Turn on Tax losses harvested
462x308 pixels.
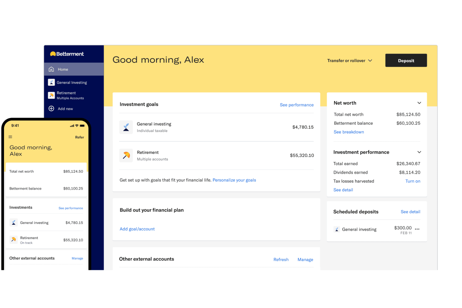tap(413, 181)
